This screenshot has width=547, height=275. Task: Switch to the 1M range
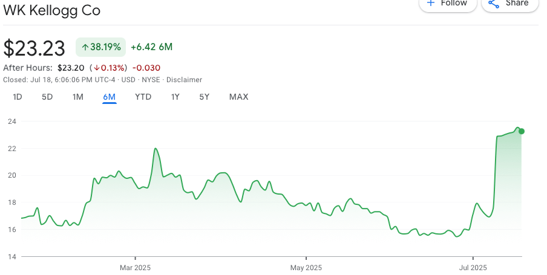(x=78, y=97)
